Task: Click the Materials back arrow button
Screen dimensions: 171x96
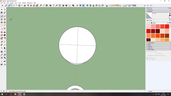Action: [x=147, y=23]
